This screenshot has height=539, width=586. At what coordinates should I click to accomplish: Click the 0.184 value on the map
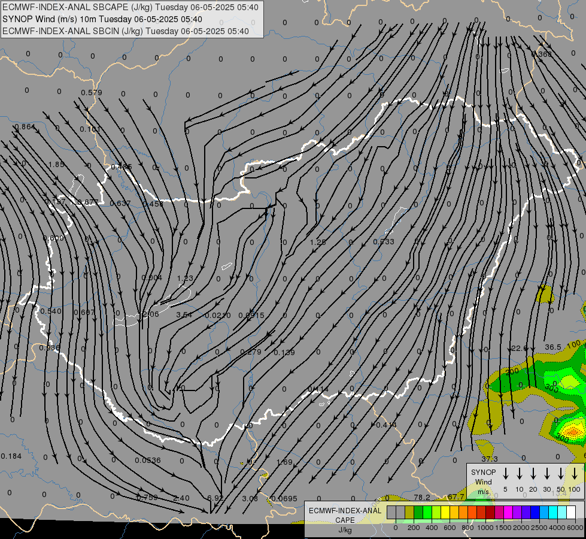click(11, 456)
